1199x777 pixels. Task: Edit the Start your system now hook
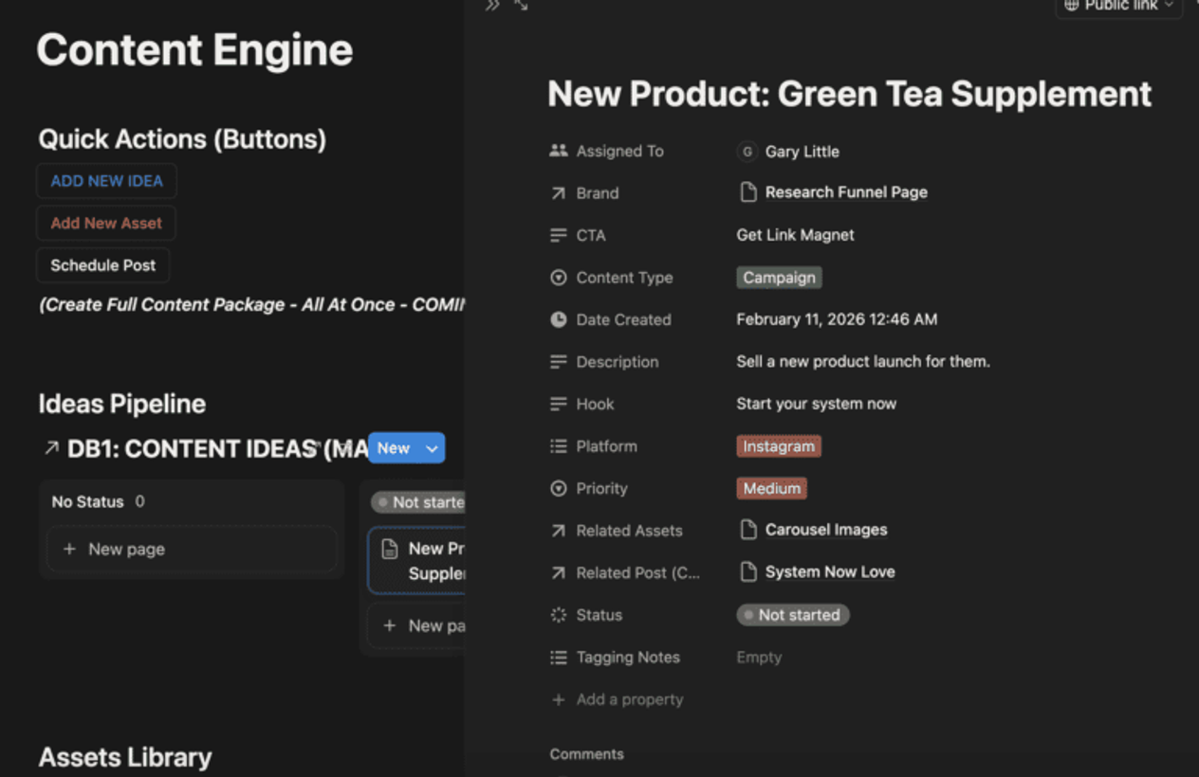point(816,404)
